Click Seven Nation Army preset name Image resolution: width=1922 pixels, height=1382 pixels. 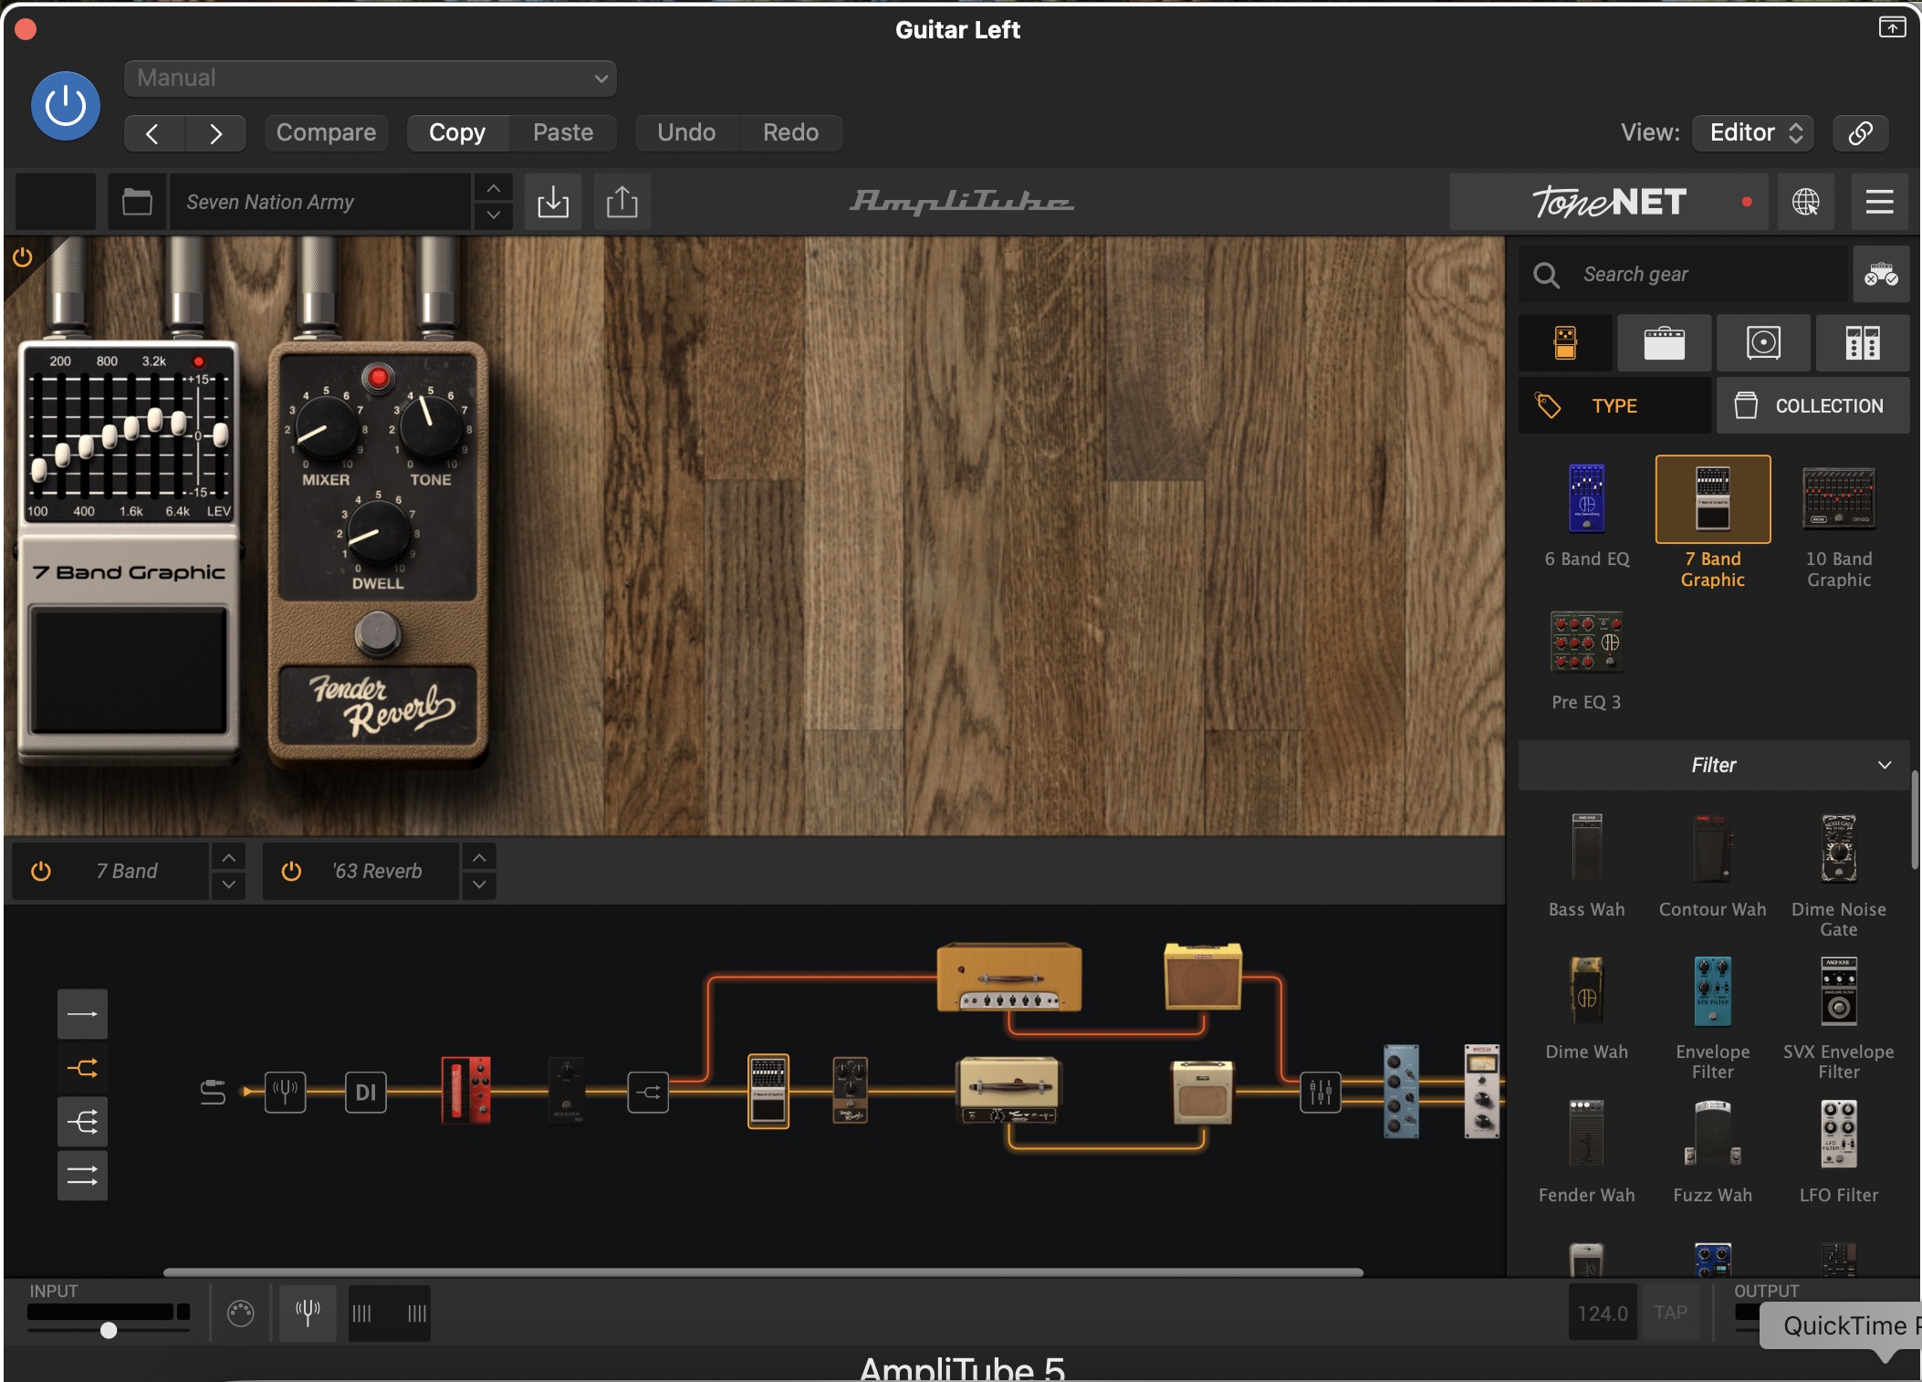tap(319, 202)
